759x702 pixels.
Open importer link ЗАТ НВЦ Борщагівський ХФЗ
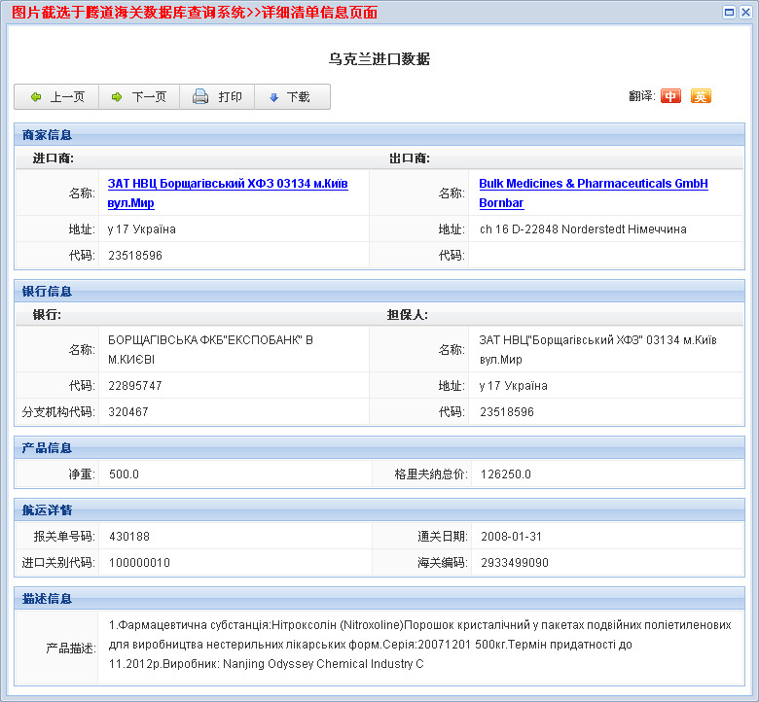click(228, 193)
